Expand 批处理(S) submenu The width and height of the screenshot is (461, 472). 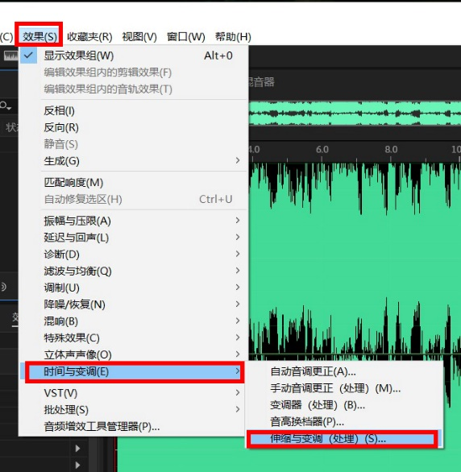coord(133,410)
